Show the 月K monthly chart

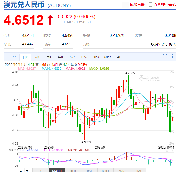(49, 57)
